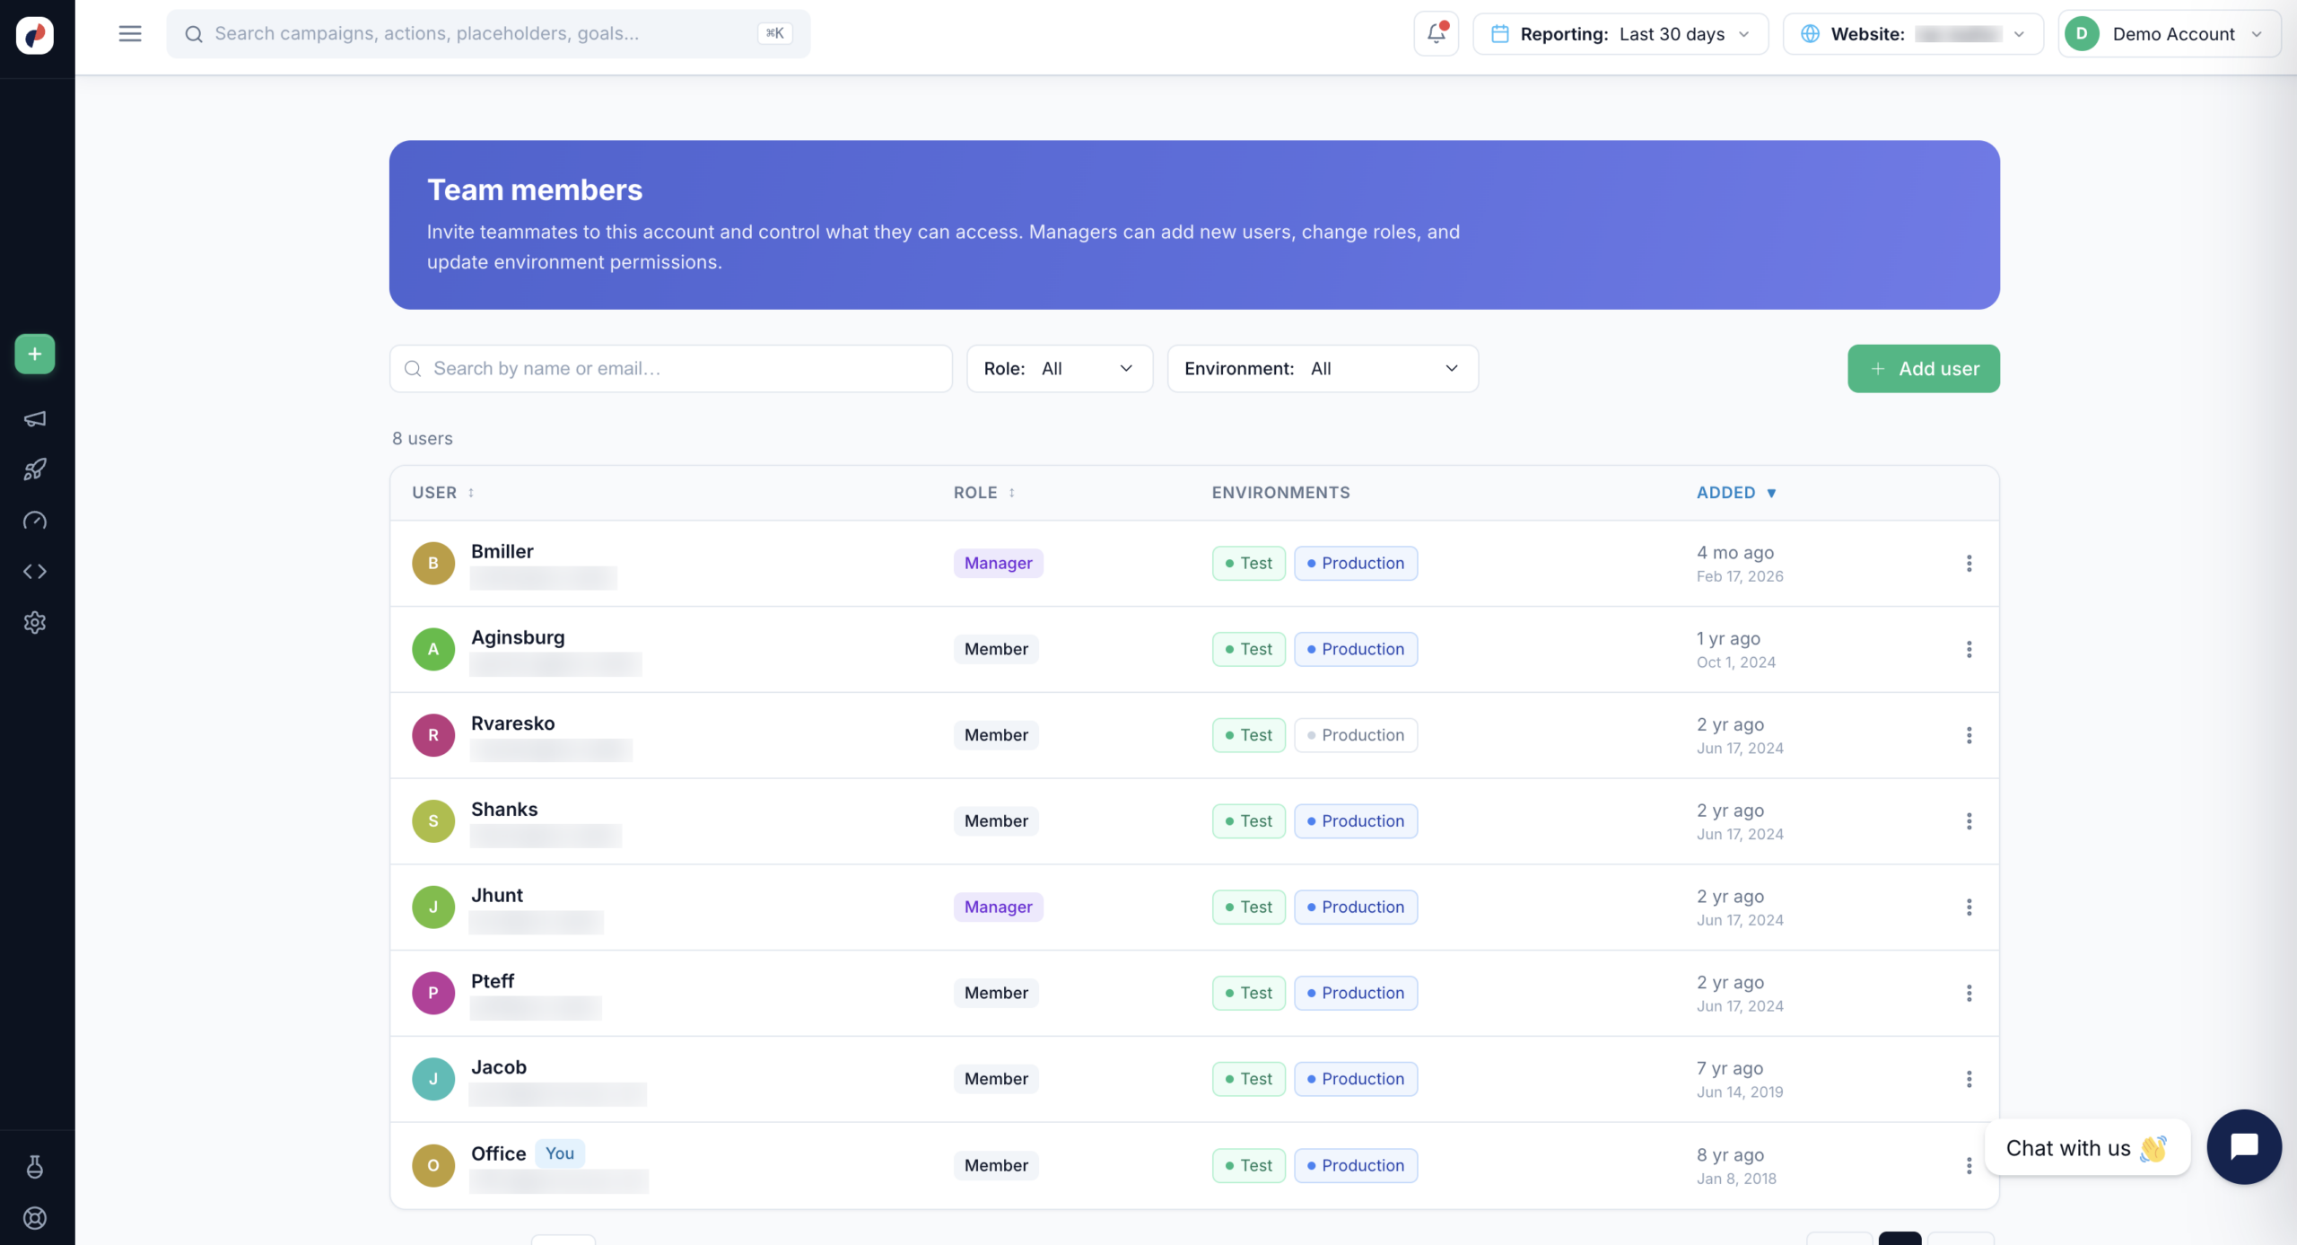Image resolution: width=2297 pixels, height=1245 pixels.
Task: Click the Aginsburg avatar circle
Action: (433, 649)
